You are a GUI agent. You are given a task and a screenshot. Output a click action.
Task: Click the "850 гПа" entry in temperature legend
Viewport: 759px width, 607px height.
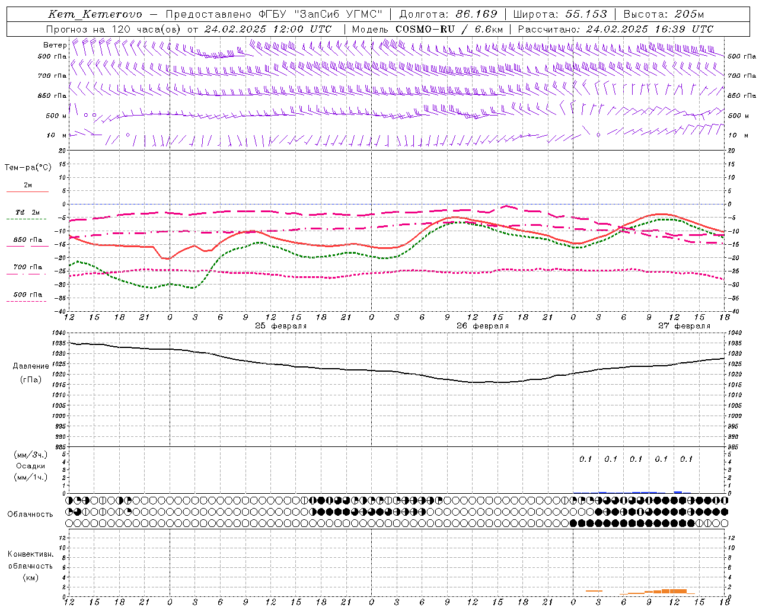tap(28, 240)
